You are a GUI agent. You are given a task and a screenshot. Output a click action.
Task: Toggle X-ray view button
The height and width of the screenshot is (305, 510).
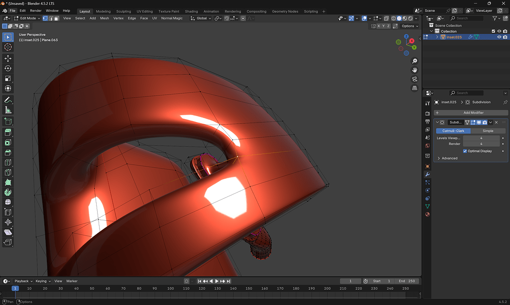pos(386,18)
